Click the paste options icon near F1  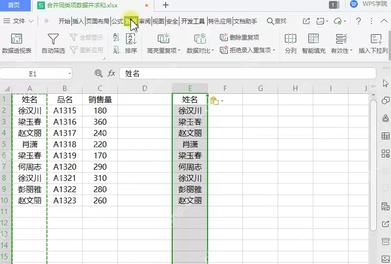214,101
